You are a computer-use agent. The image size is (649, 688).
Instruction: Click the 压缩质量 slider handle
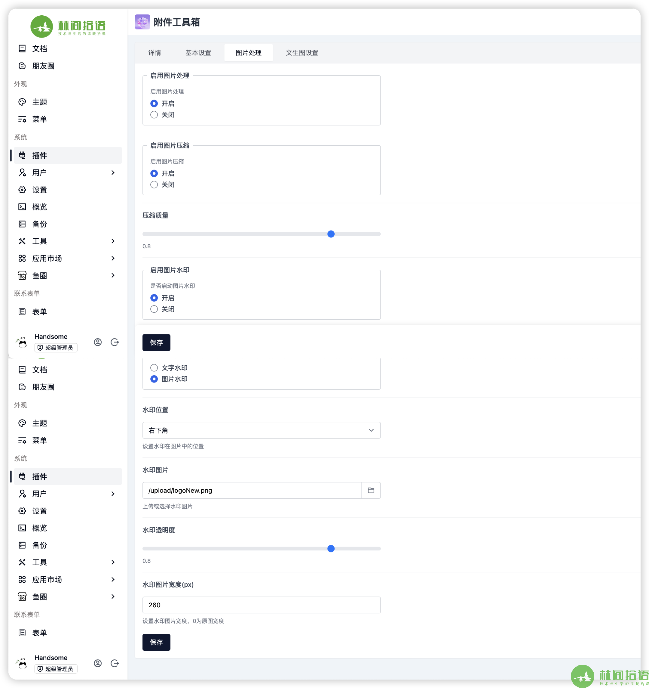click(x=331, y=234)
